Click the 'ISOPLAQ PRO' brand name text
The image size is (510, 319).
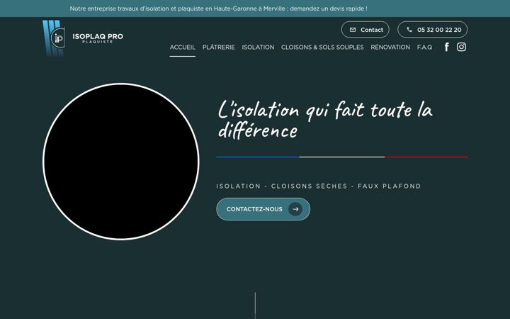pyautogui.click(x=98, y=36)
